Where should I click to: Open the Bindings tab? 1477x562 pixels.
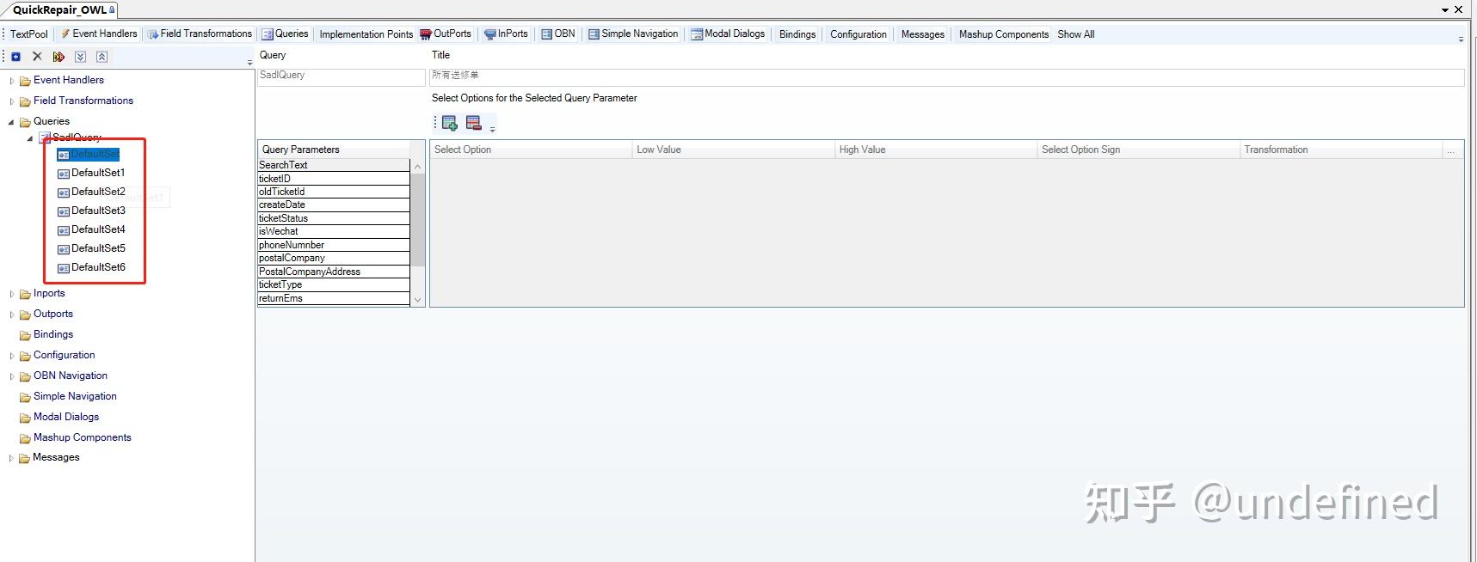[x=797, y=34]
